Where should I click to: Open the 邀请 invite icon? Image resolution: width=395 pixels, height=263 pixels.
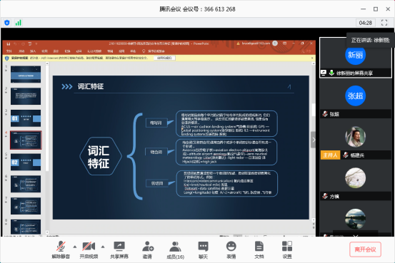(x=148, y=249)
